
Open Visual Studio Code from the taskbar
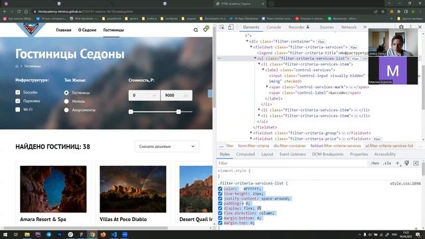[x=114, y=234]
